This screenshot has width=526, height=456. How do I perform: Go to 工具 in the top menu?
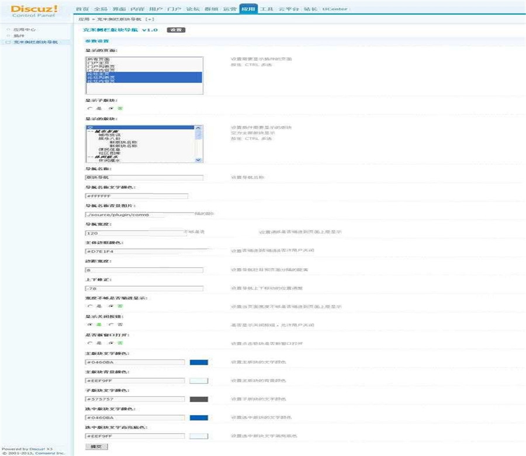(267, 9)
